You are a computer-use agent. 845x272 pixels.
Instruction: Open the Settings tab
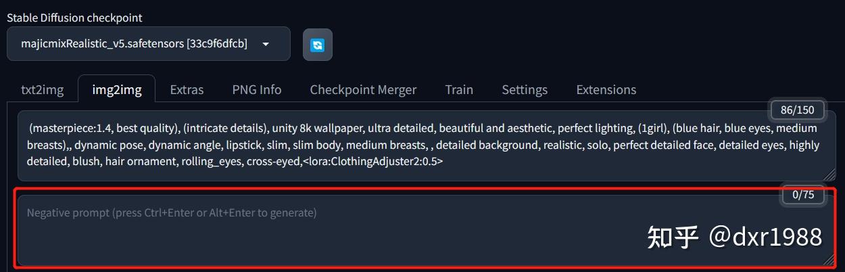[x=525, y=89]
